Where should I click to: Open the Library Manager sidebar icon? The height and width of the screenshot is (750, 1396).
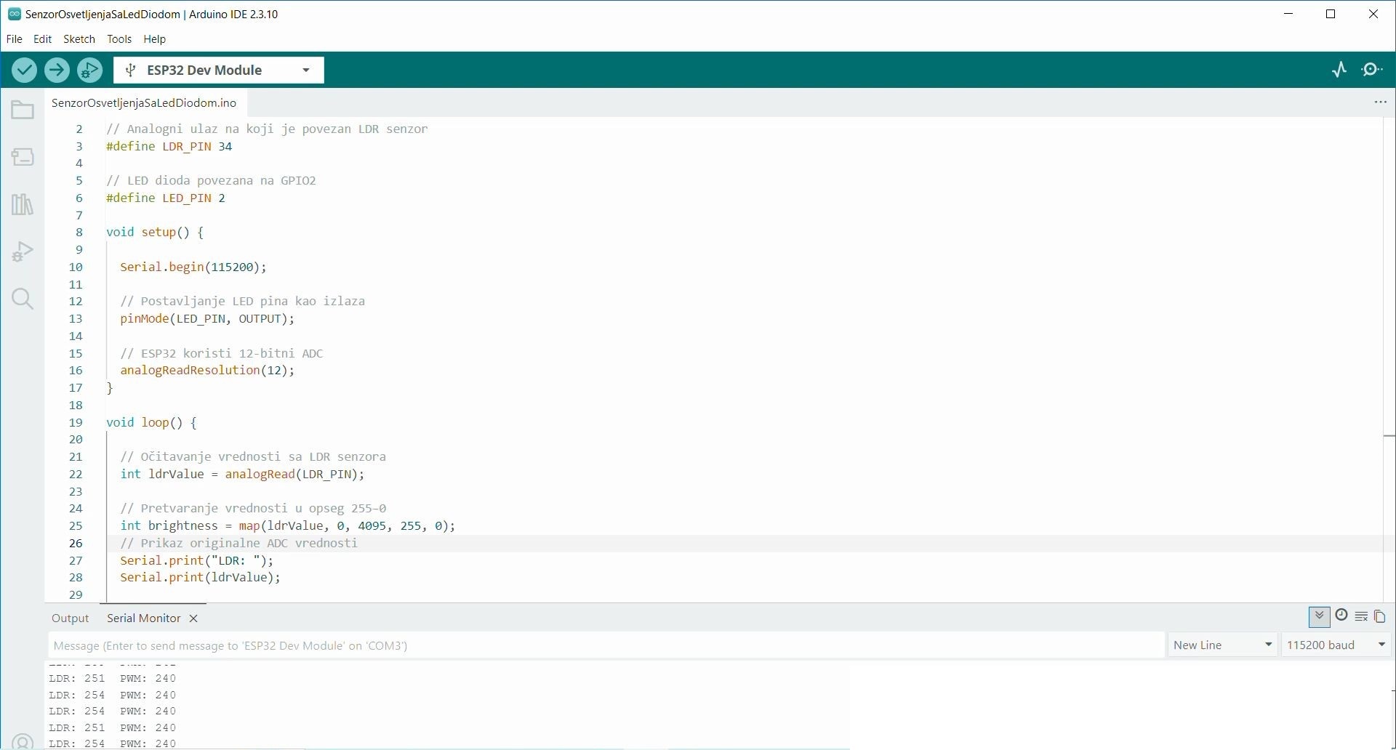click(23, 204)
